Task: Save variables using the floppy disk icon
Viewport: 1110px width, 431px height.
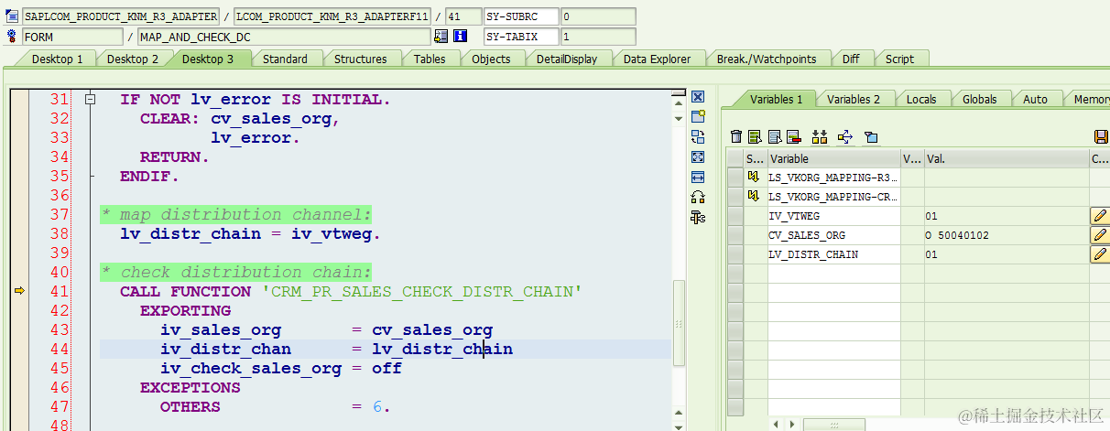Action: coord(1102,137)
